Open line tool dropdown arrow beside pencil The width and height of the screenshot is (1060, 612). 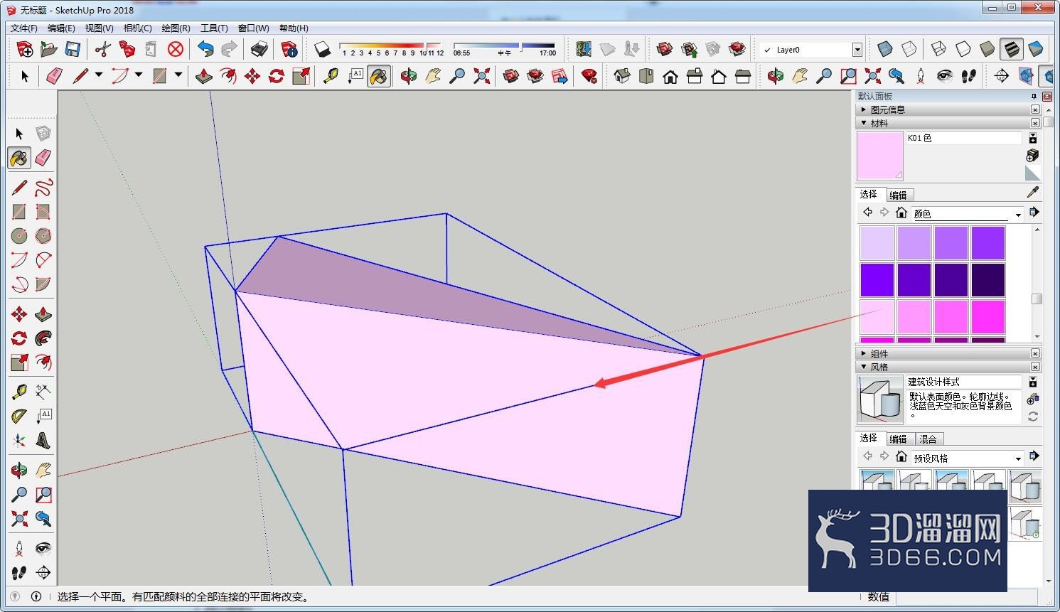tap(99, 75)
